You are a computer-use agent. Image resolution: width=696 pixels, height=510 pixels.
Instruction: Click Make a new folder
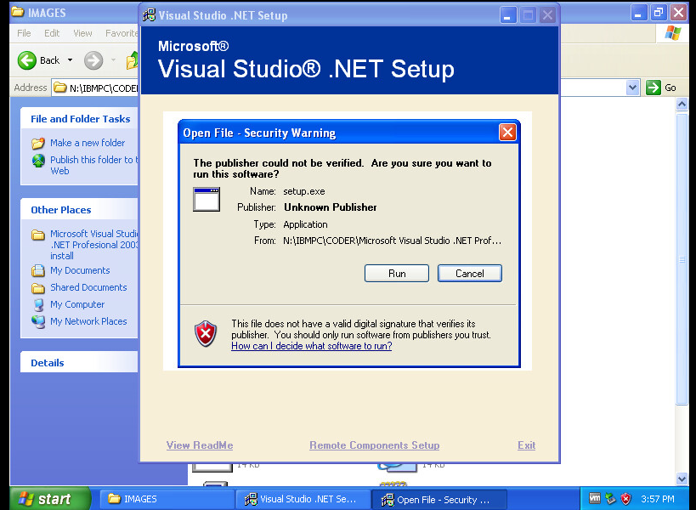pyautogui.click(x=88, y=143)
